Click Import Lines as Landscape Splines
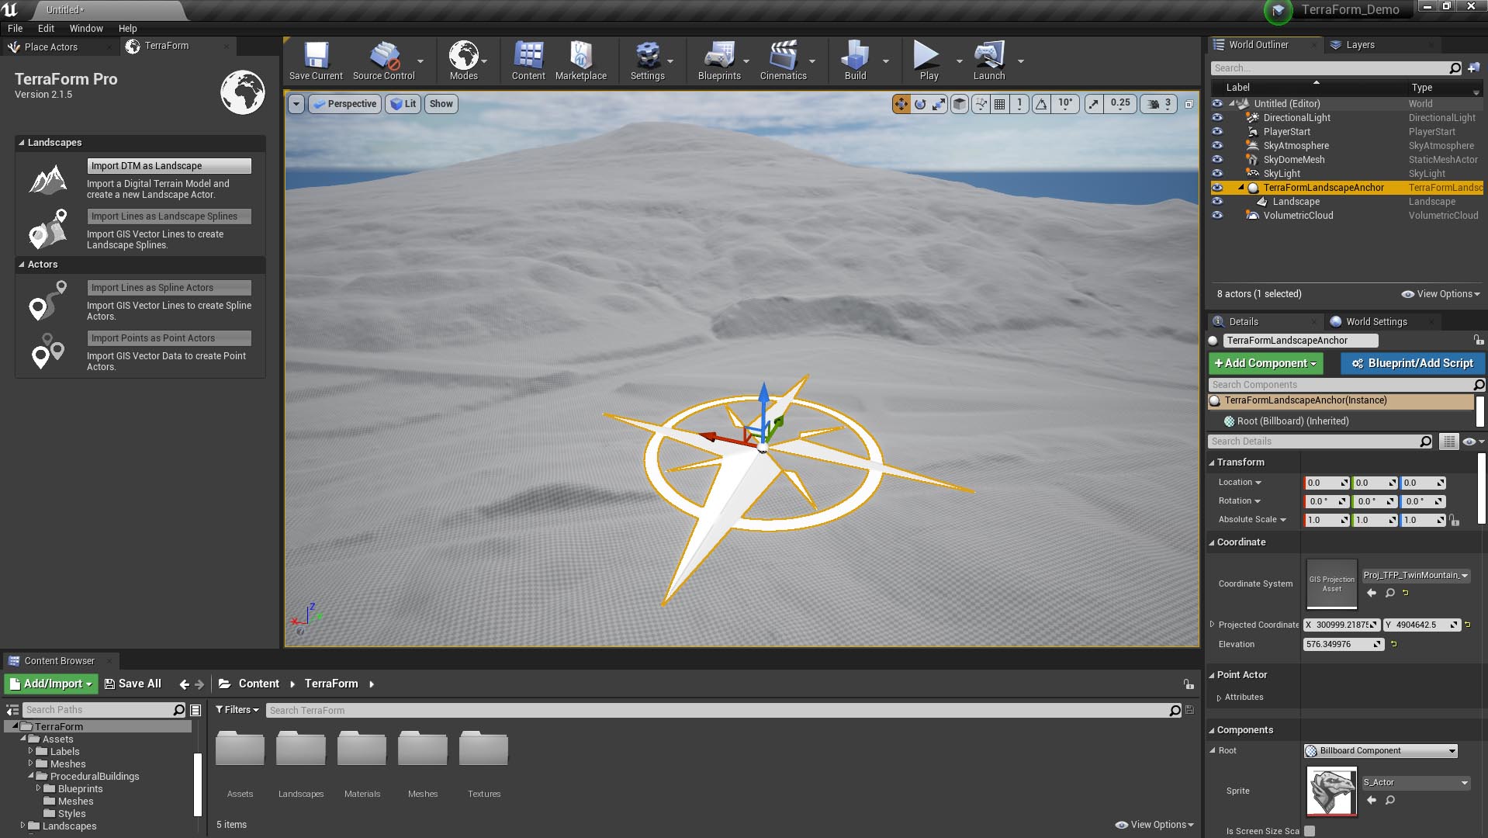1488x838 pixels. coord(169,216)
